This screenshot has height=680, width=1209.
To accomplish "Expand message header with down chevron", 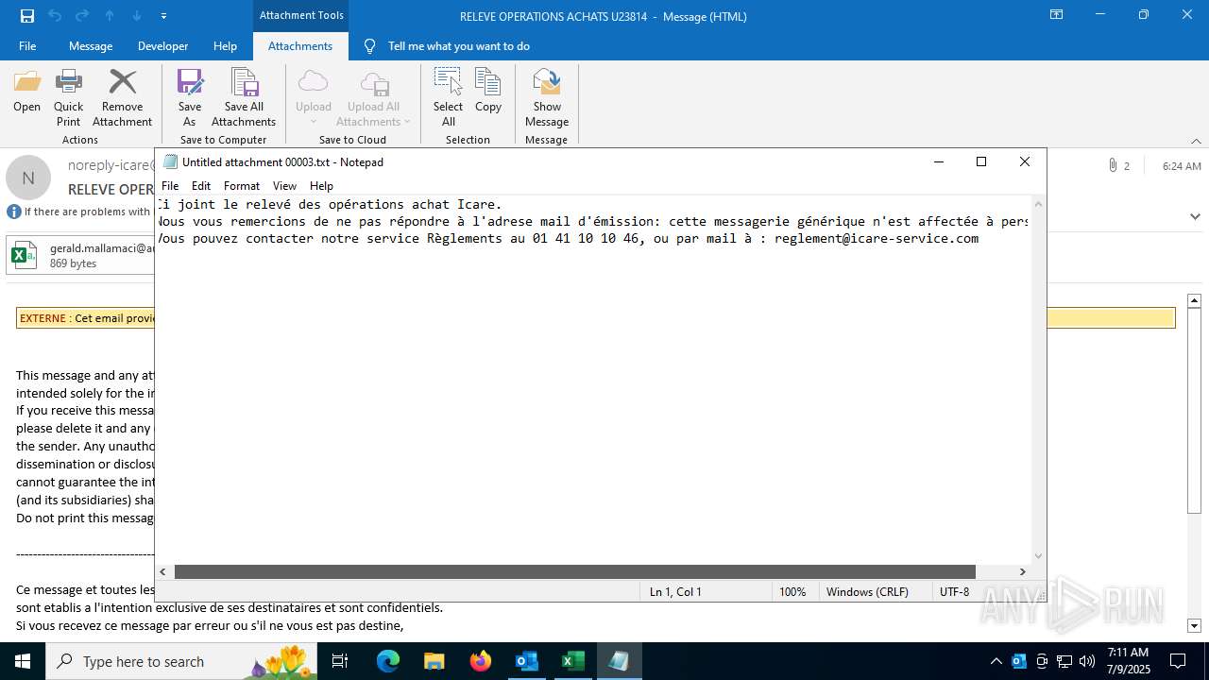I will coord(1194,216).
